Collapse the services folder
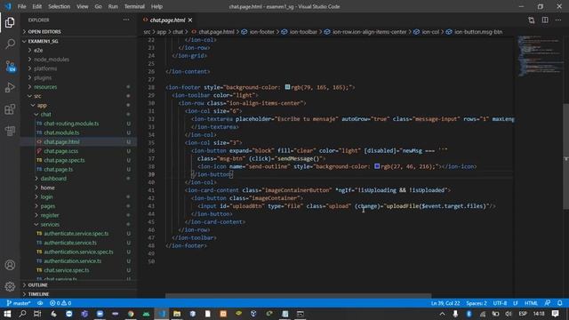The height and width of the screenshot is (320, 569). pos(78,224)
